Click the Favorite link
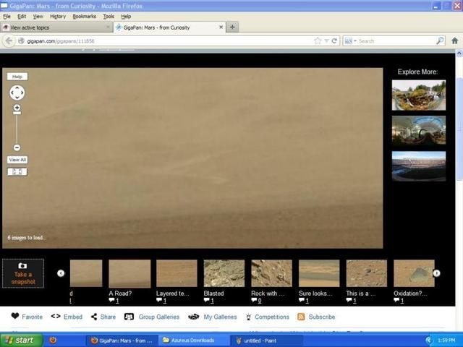 pyautogui.click(x=32, y=317)
